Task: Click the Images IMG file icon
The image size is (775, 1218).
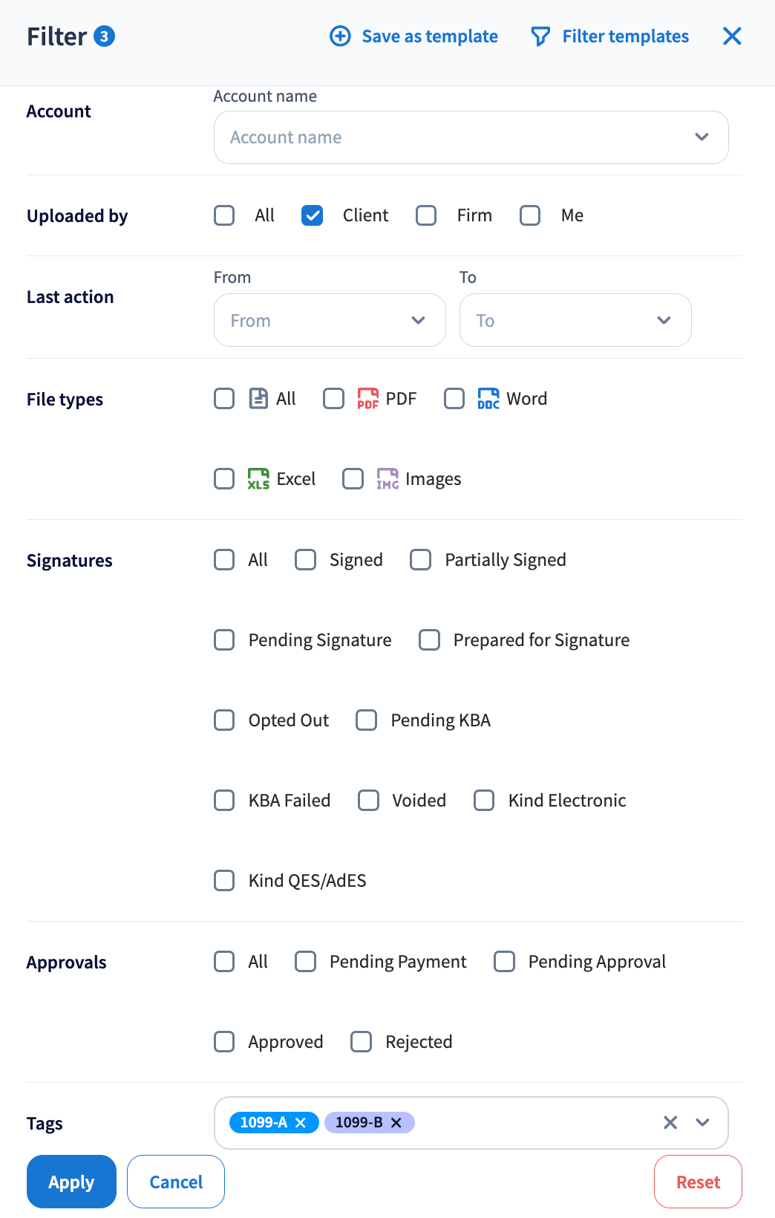Action: (x=387, y=479)
